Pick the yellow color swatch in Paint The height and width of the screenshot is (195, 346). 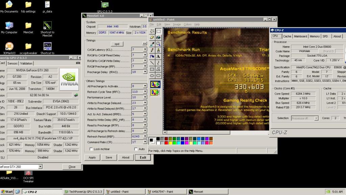click(170, 143)
